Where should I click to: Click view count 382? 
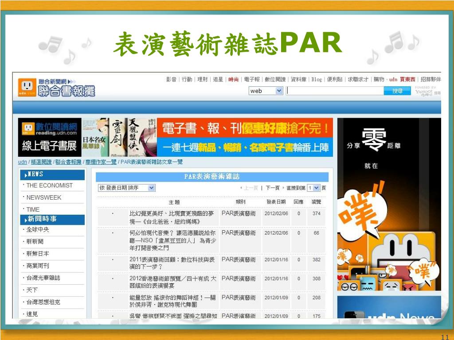pos(316,259)
